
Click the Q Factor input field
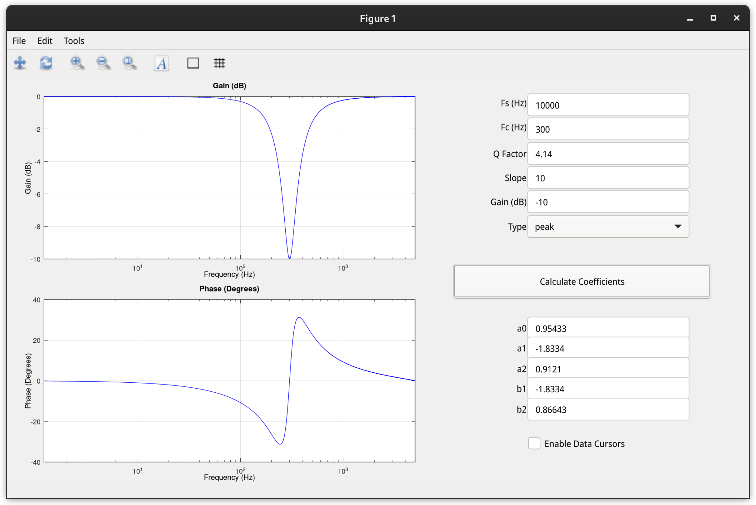[608, 154]
